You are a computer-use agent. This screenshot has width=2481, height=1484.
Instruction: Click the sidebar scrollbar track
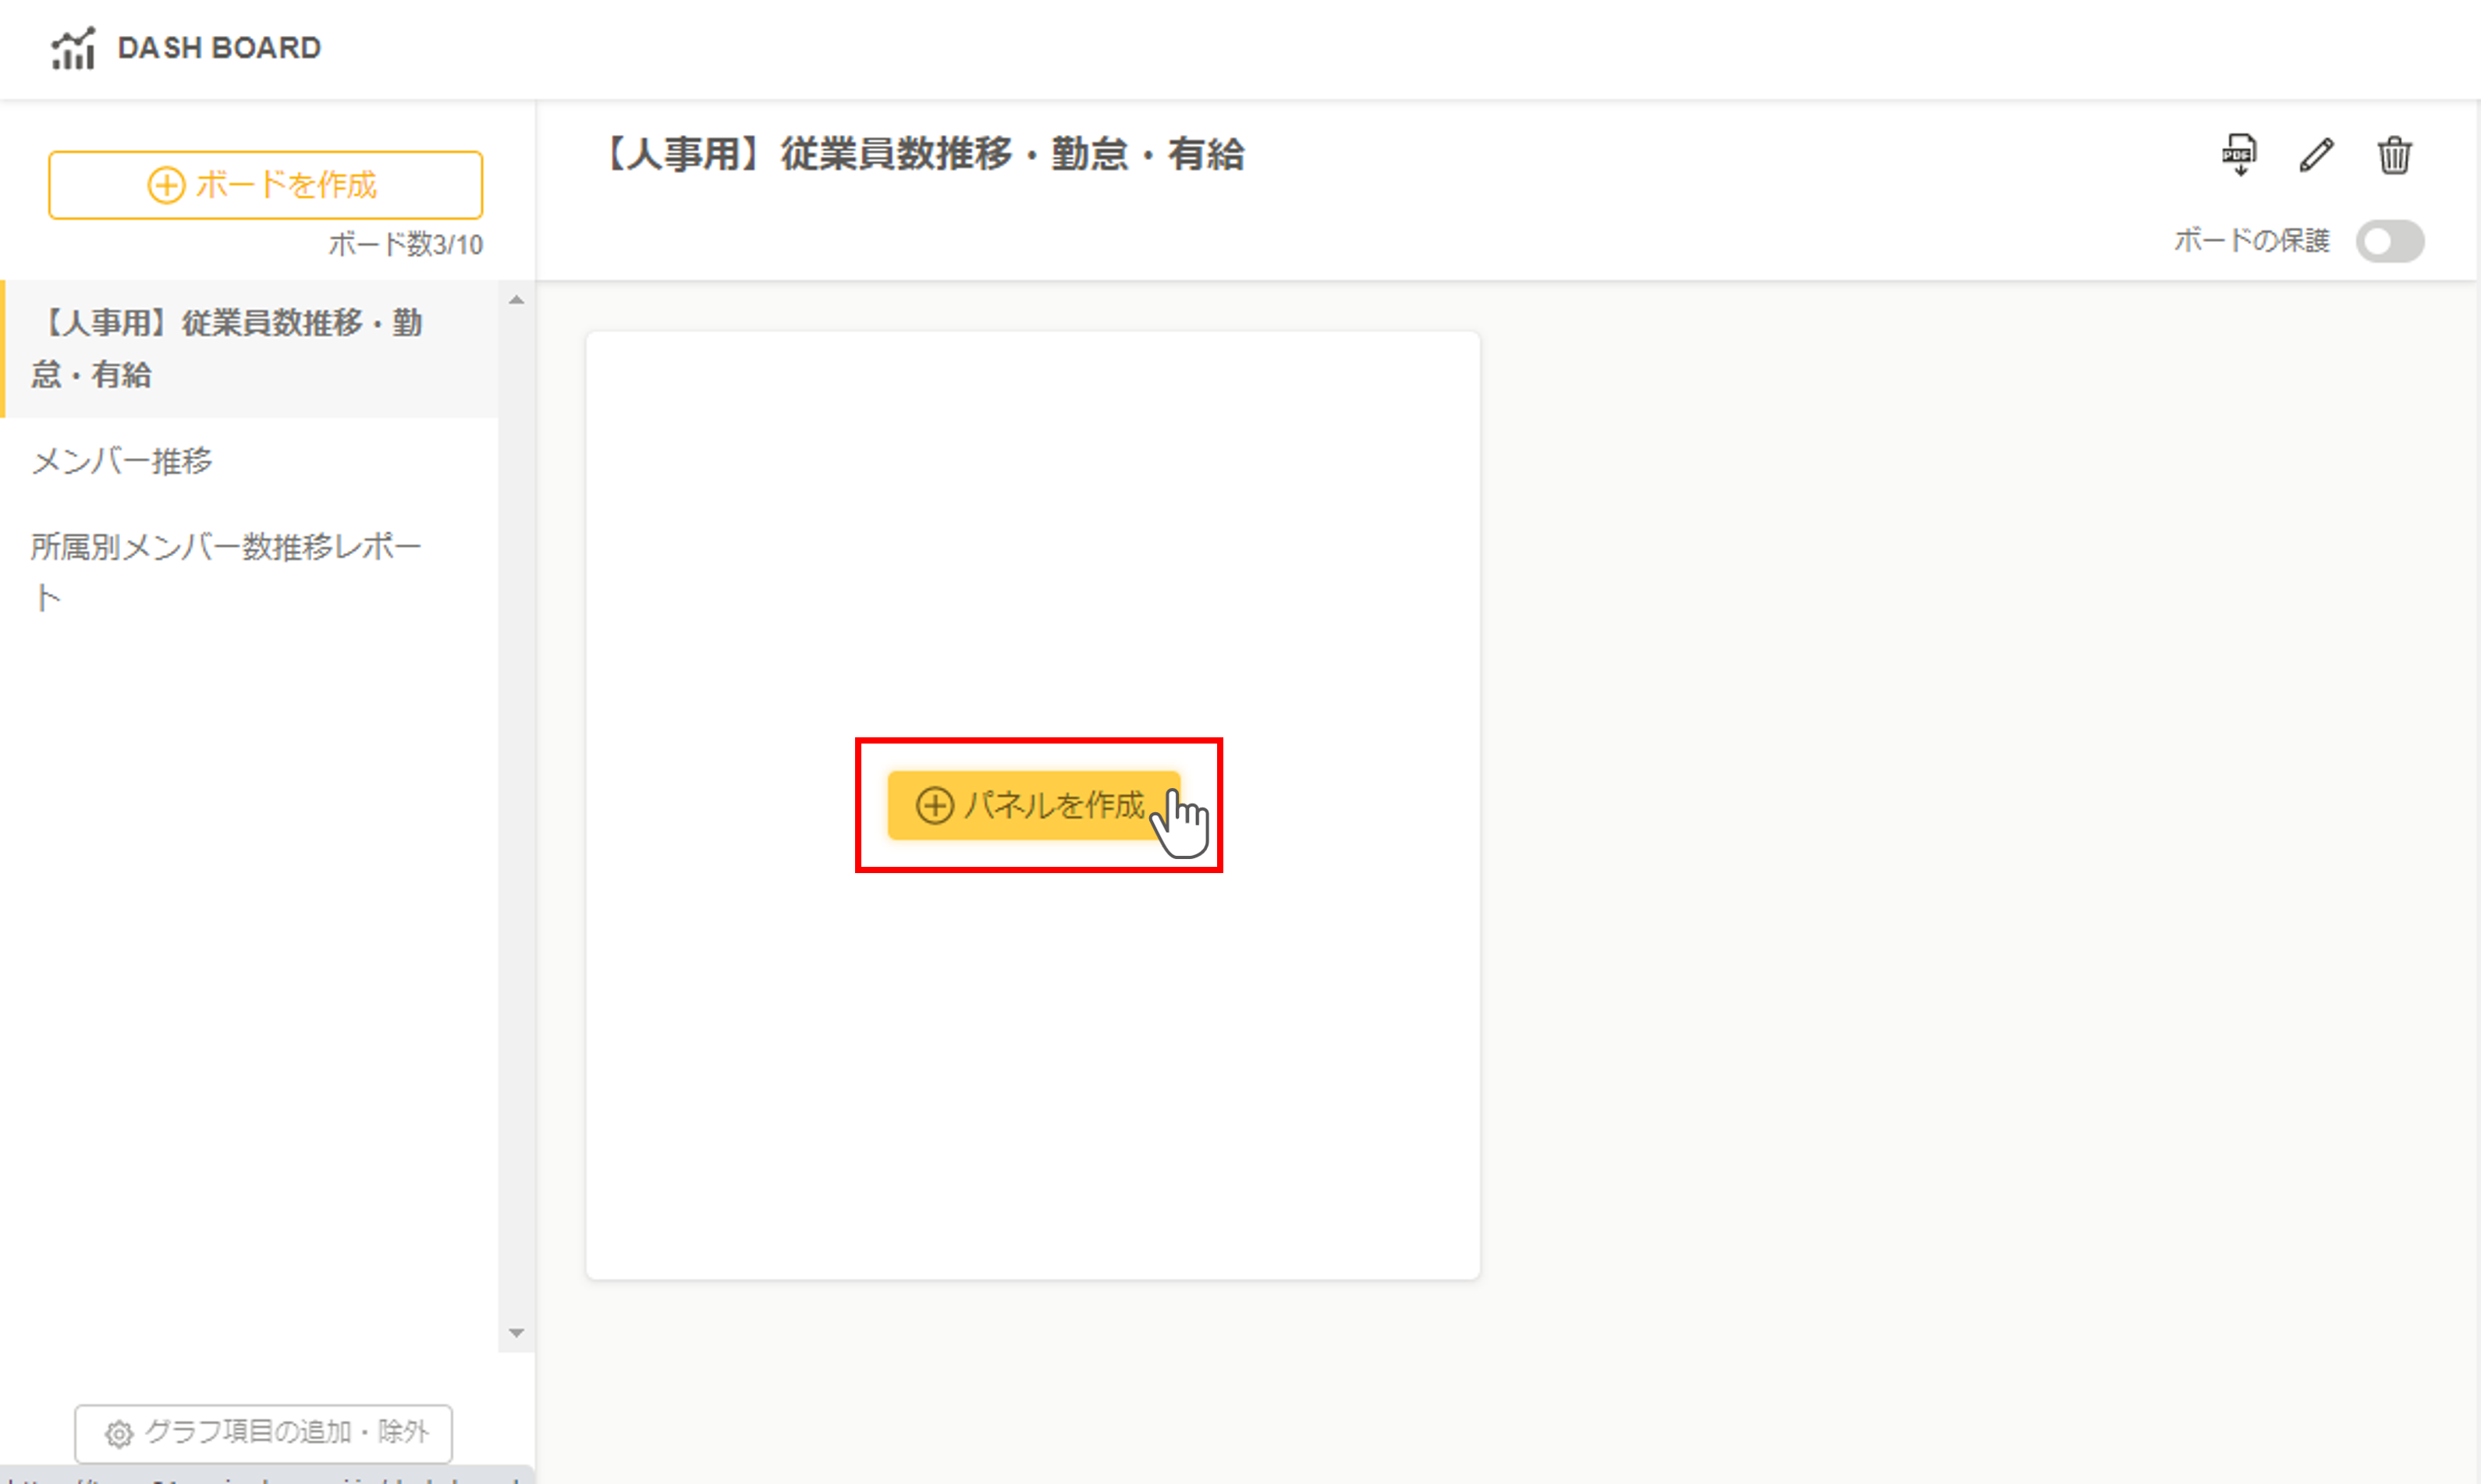[516, 816]
